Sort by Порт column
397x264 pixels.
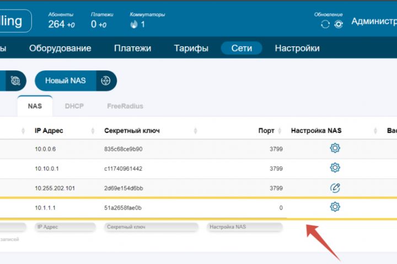click(x=280, y=130)
